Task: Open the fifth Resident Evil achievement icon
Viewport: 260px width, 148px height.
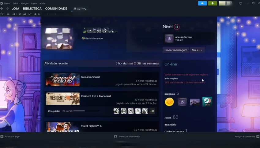Action: click(x=145, y=111)
